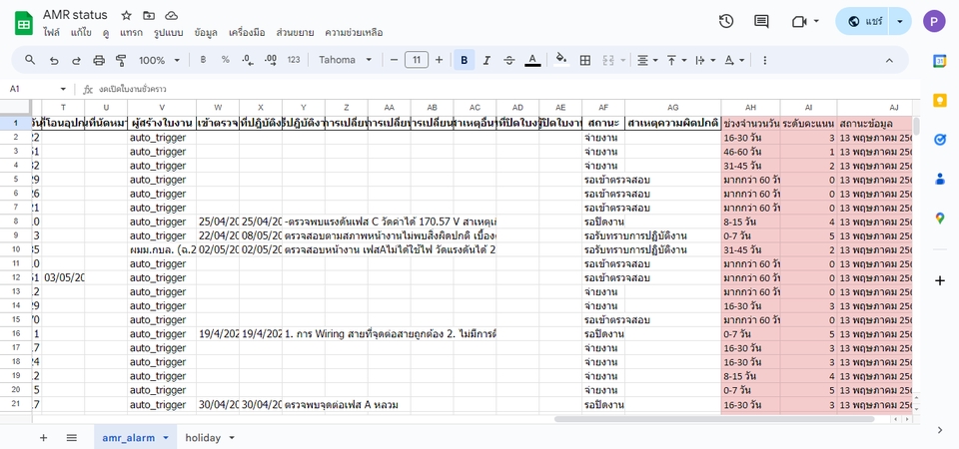Open the Help menu
The height and width of the screenshot is (449, 959).
point(354,33)
